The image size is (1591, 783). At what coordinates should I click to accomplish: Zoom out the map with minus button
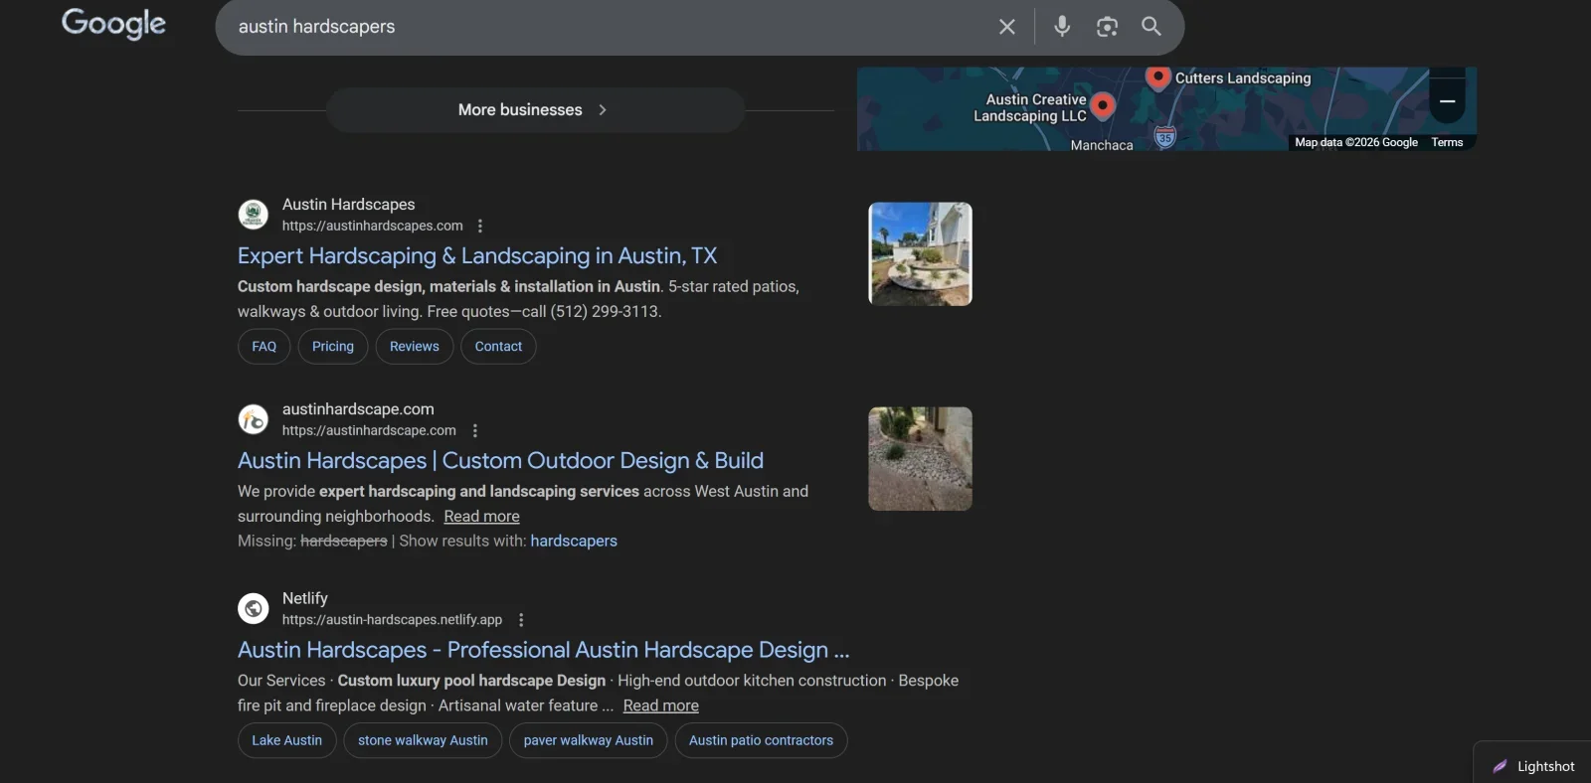pyautogui.click(x=1447, y=101)
